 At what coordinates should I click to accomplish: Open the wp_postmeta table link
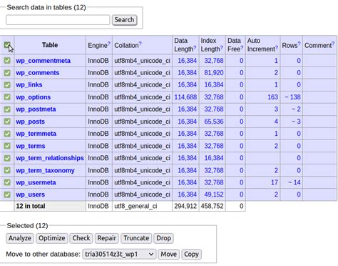tap(36, 109)
